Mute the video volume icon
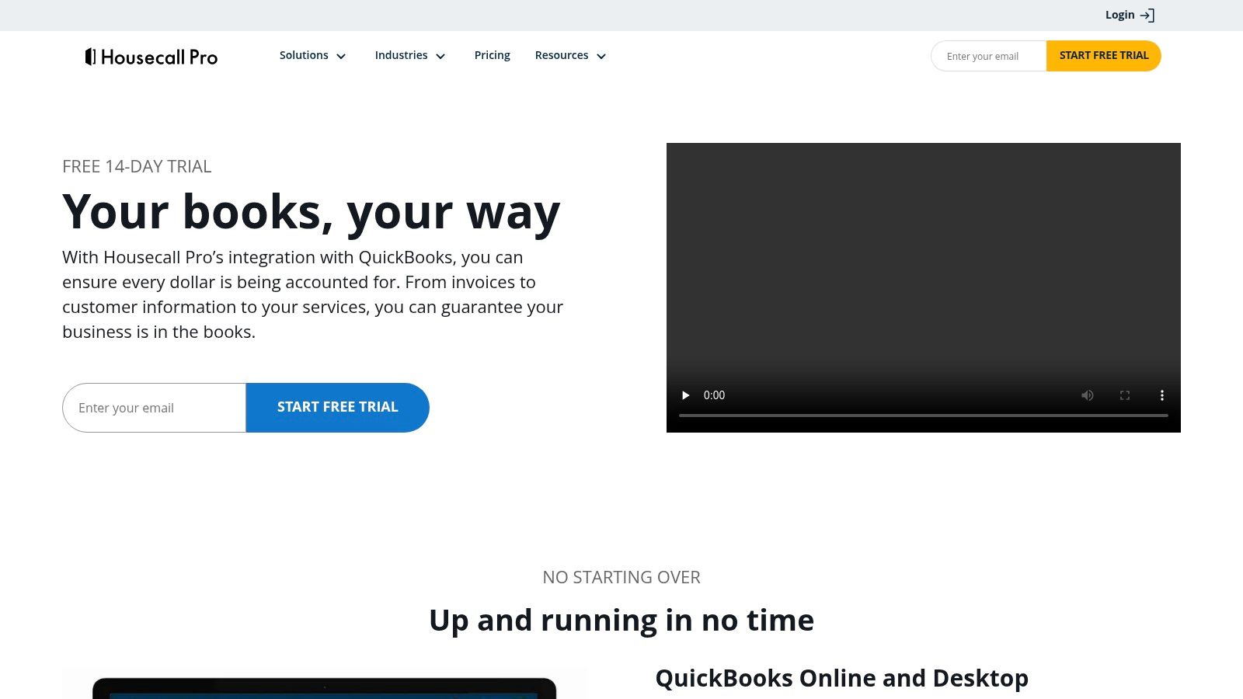Screen dimensions: 1243x699 coord(1088,395)
